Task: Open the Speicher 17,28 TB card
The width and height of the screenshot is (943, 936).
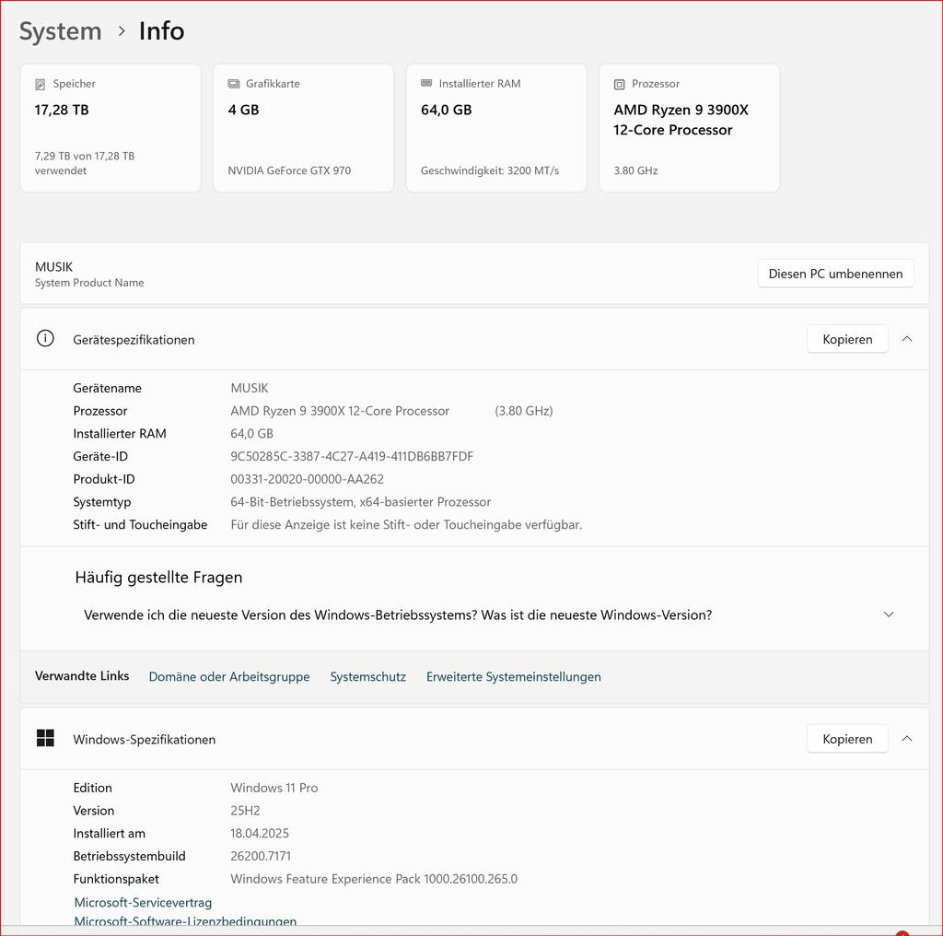Action: (111, 127)
